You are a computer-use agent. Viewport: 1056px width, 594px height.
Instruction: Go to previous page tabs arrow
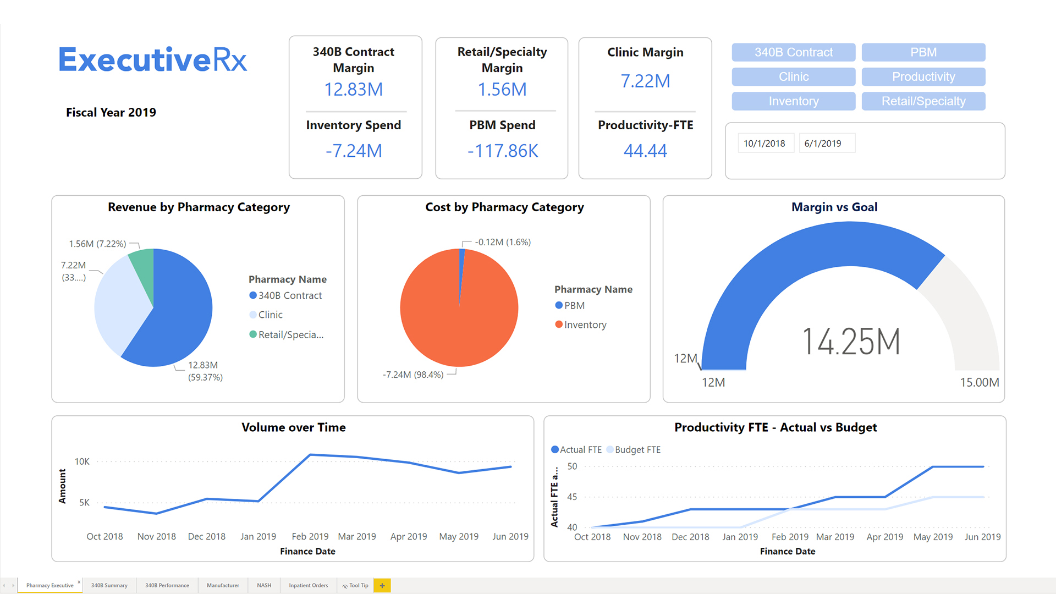point(4,586)
